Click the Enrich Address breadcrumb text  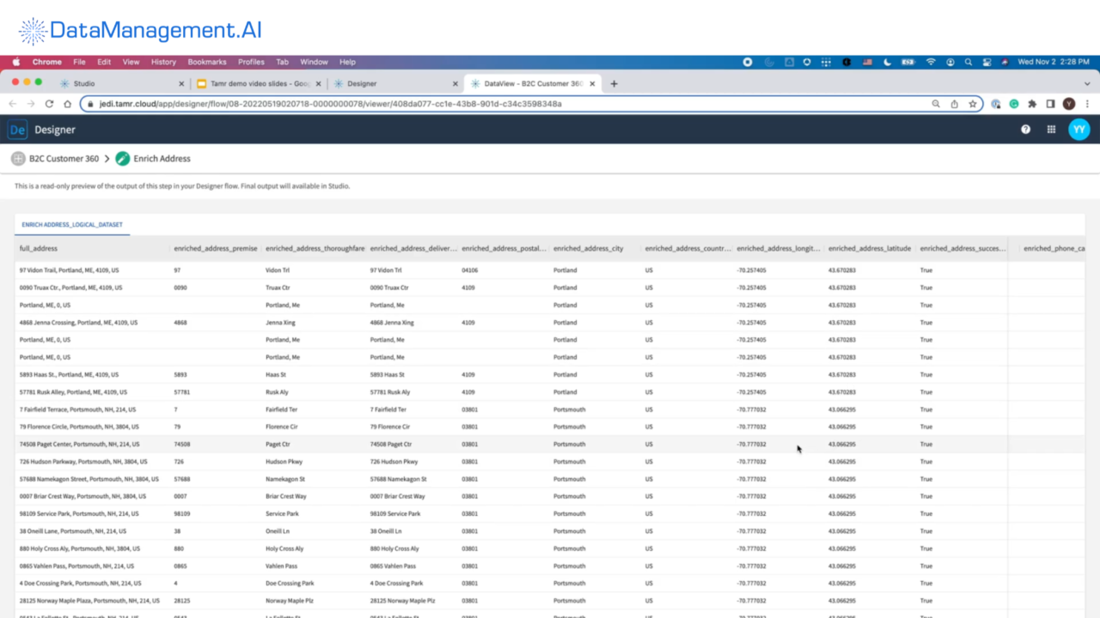[x=162, y=159]
